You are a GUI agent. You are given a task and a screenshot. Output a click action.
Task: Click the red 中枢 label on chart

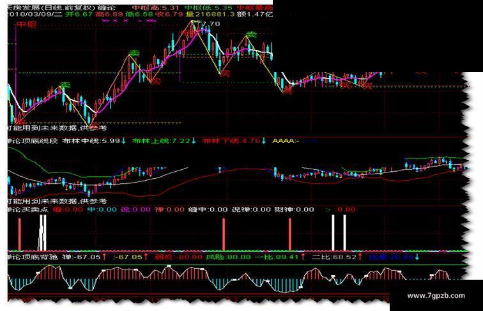(27, 25)
